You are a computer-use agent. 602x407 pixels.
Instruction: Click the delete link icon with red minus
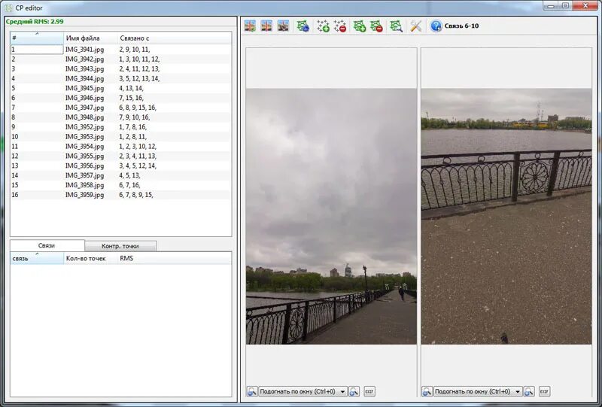click(x=376, y=26)
